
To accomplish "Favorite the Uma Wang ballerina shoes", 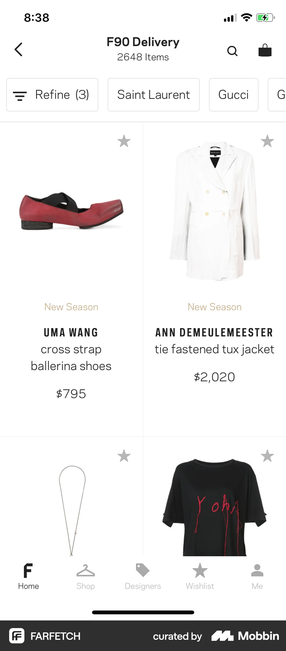I will pyautogui.click(x=124, y=141).
